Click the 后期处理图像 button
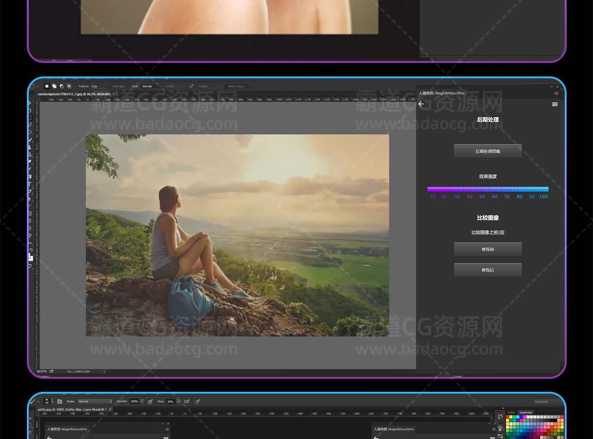The image size is (593, 439). (x=488, y=151)
